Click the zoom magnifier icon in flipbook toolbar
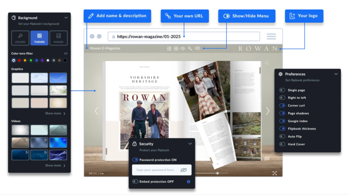The width and height of the screenshot is (349, 195). [190, 49]
